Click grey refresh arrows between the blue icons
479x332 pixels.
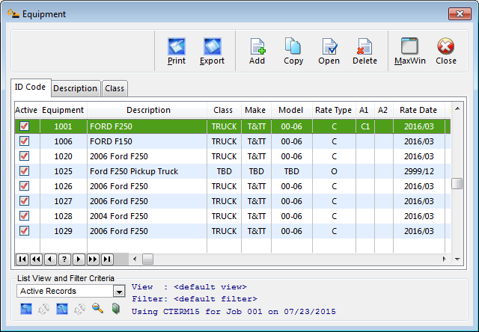44,309
